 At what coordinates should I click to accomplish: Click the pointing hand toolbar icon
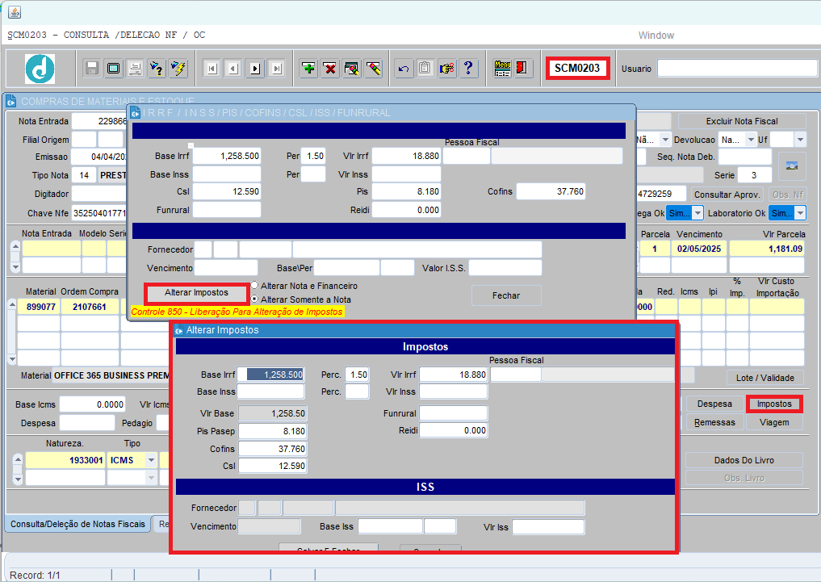446,68
